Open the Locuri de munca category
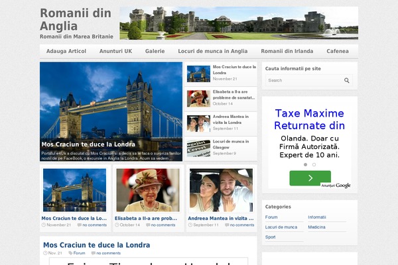This screenshot has width=398, height=265. (x=281, y=227)
